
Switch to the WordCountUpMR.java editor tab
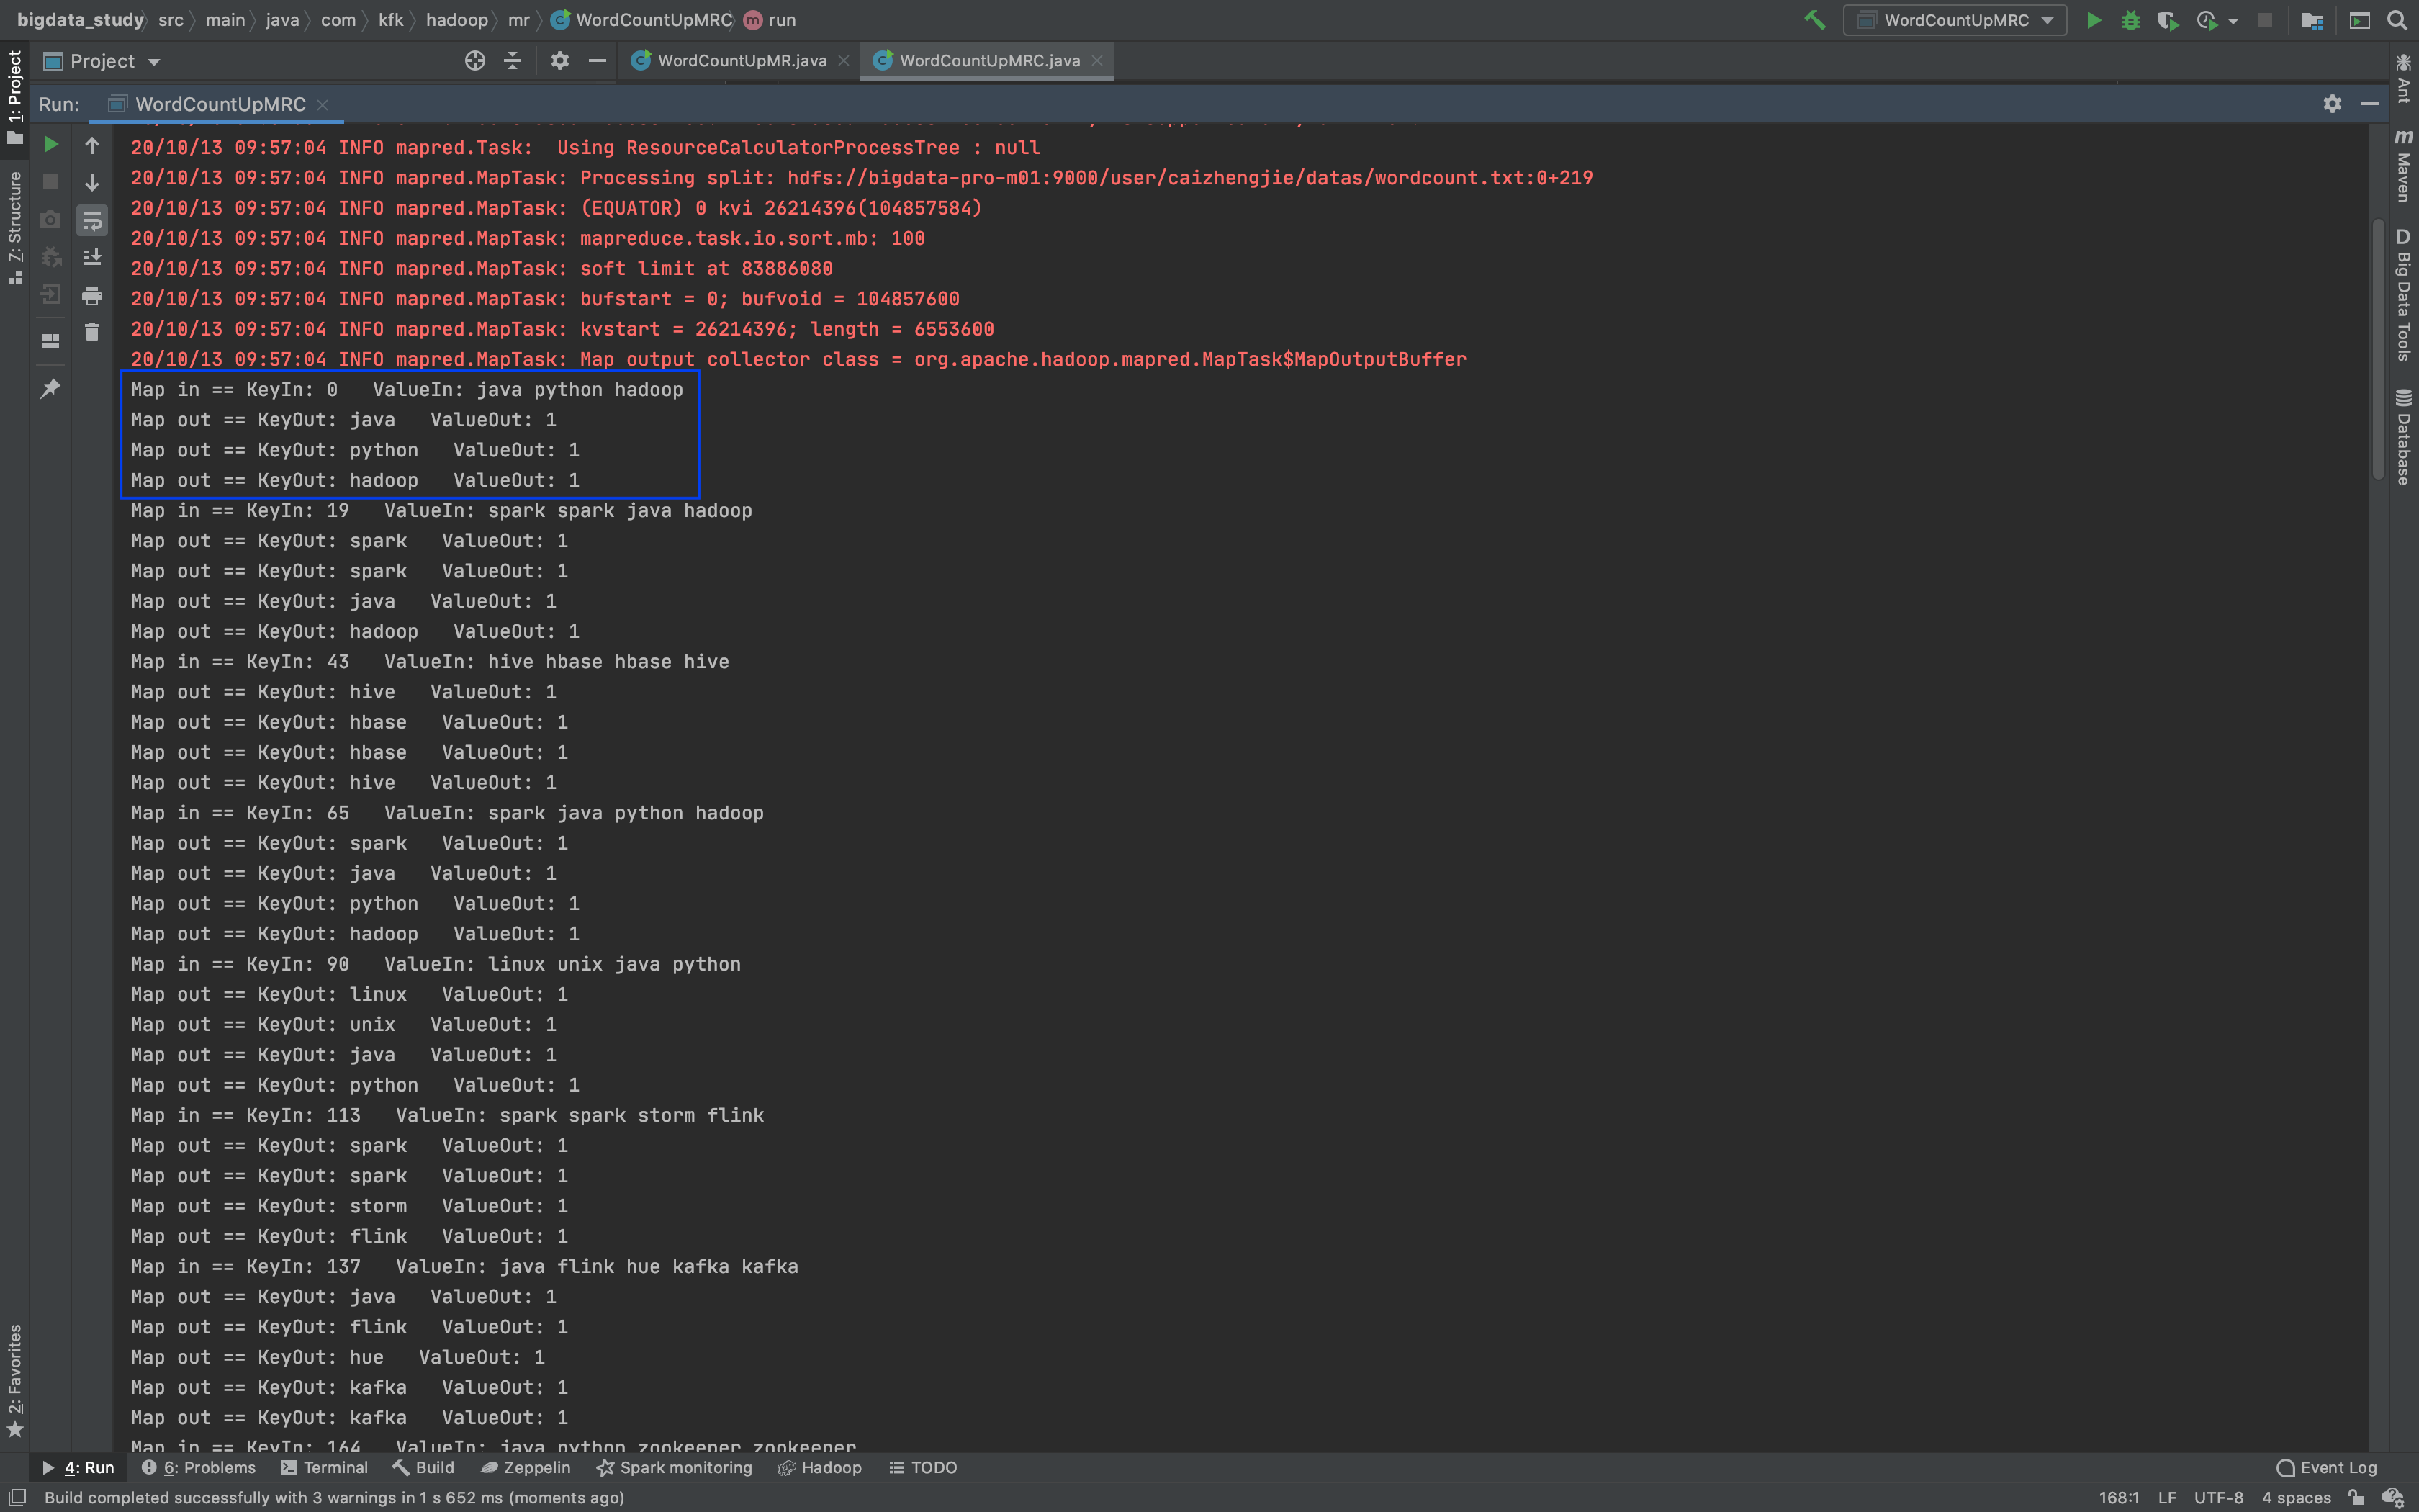tap(739, 60)
